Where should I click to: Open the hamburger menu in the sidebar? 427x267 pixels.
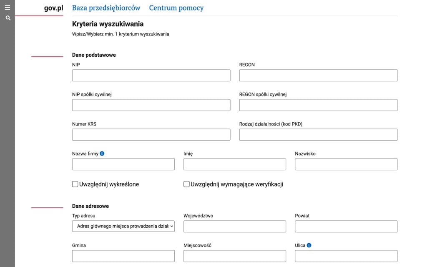click(x=8, y=7)
